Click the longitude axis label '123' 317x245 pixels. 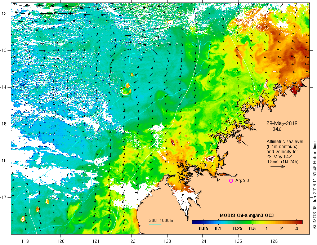click(167, 241)
